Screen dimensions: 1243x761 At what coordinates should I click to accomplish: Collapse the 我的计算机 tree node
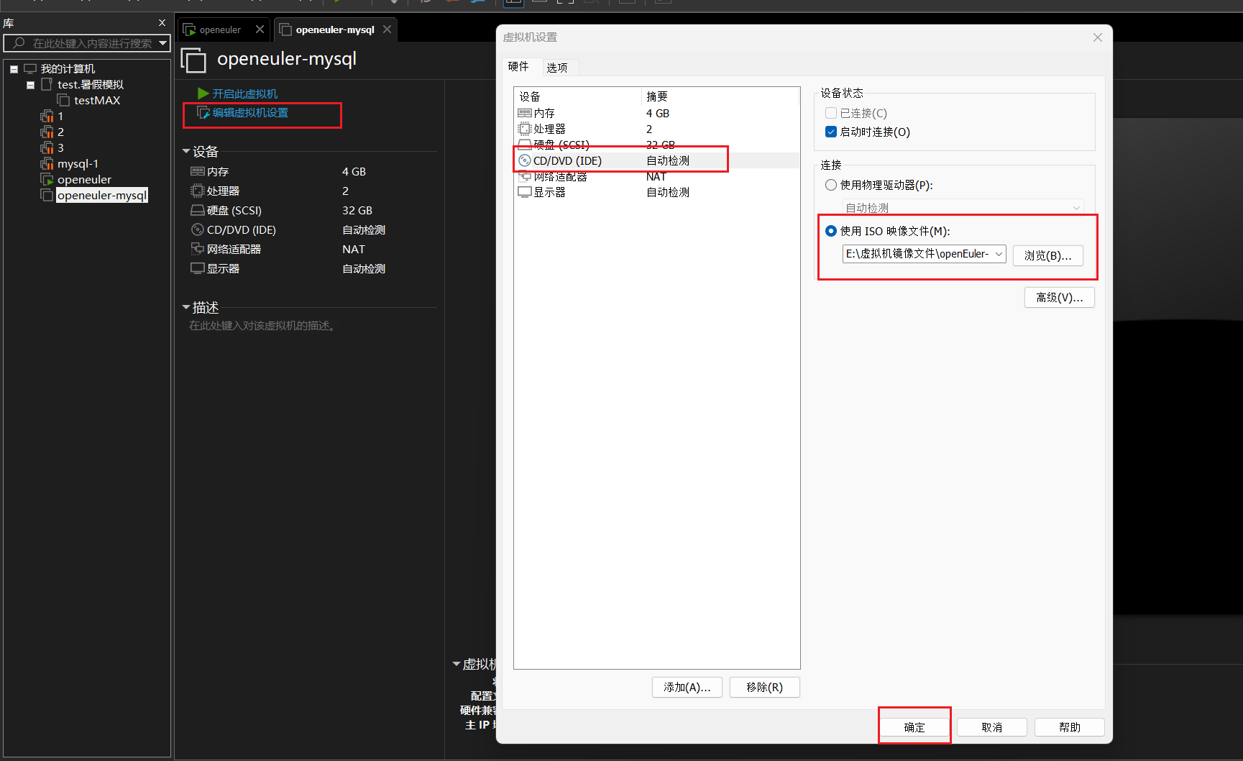[x=14, y=69]
